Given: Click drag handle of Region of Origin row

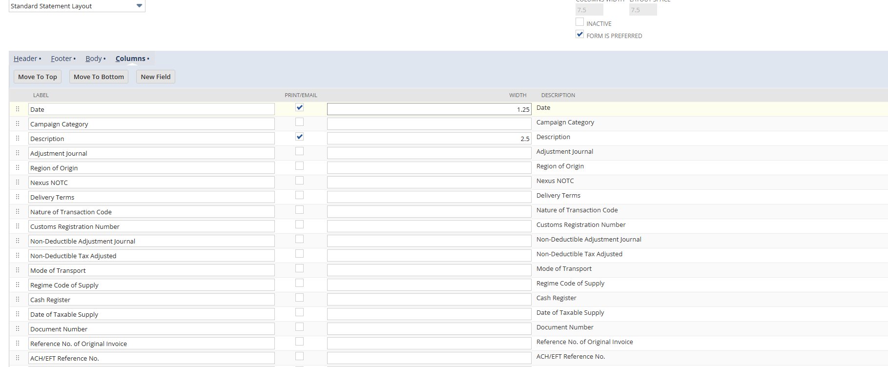Looking at the screenshot, I should [x=18, y=167].
